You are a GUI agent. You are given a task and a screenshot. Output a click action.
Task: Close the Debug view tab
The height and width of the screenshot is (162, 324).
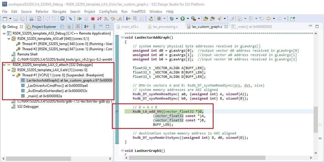tap(21, 27)
